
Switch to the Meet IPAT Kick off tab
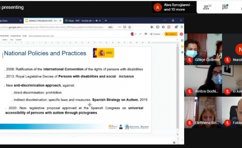pos(81,21)
